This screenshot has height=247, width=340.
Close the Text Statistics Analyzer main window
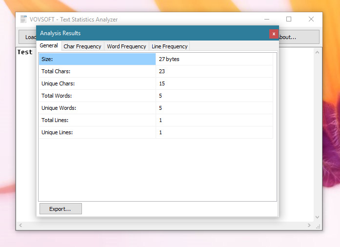(311, 19)
